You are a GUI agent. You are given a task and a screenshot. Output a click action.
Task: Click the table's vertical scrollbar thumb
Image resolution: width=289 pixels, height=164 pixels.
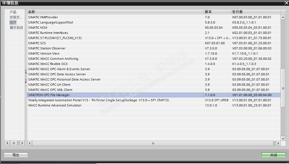pyautogui.click(x=283, y=88)
